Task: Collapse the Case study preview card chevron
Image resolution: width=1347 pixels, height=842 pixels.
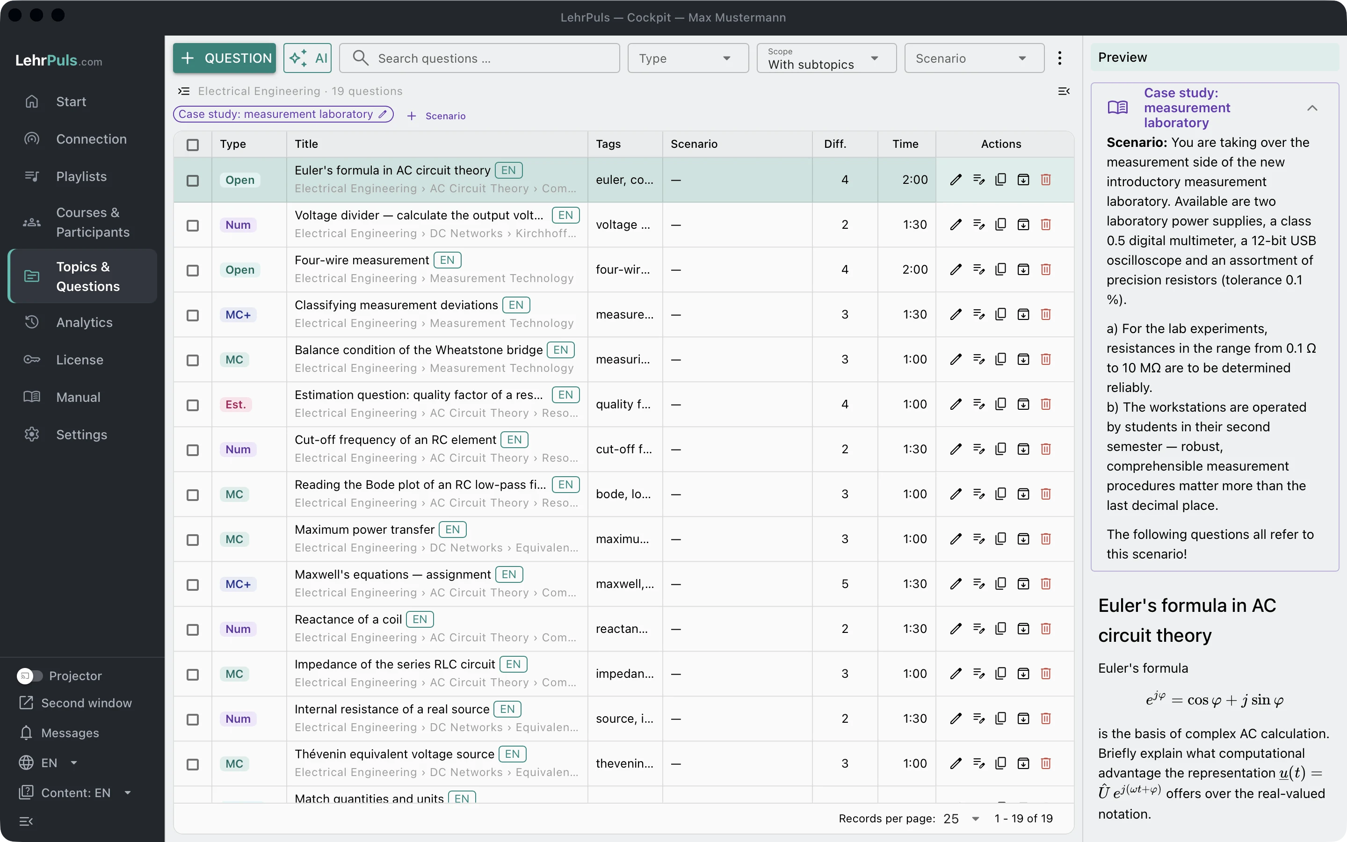Action: tap(1312, 108)
